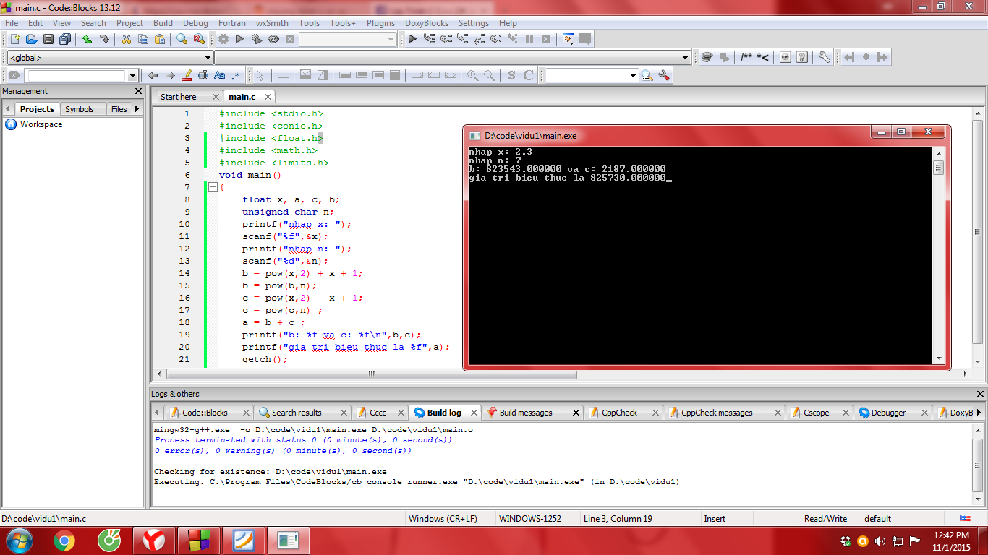
Task: Switch to the Start here tab
Action: [179, 96]
